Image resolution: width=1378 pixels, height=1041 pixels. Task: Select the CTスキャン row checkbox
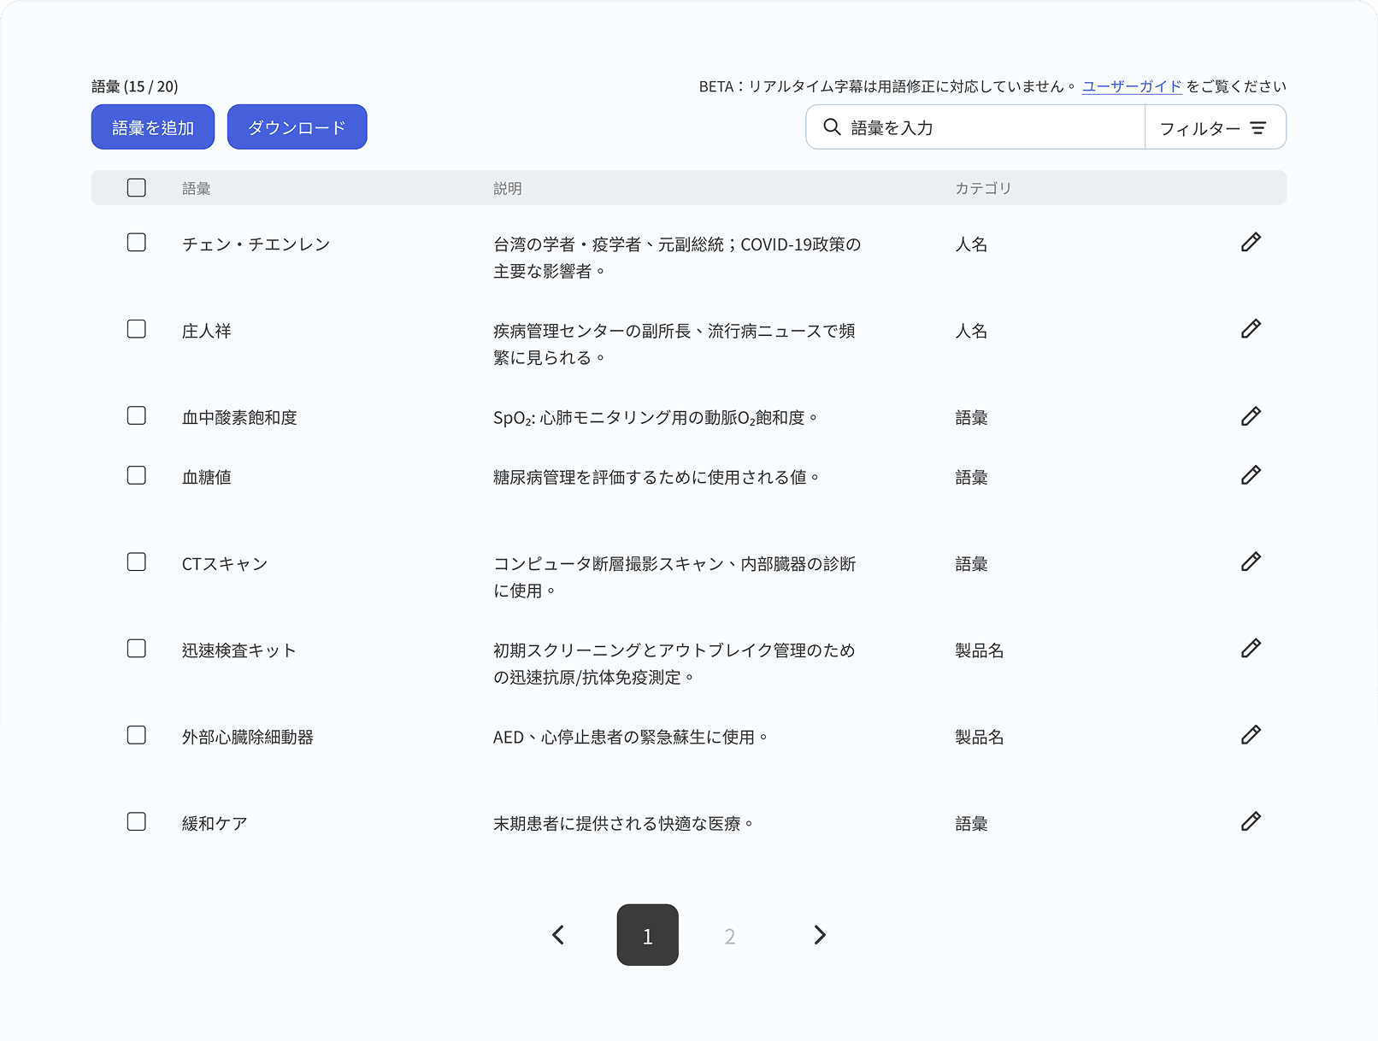[137, 562]
